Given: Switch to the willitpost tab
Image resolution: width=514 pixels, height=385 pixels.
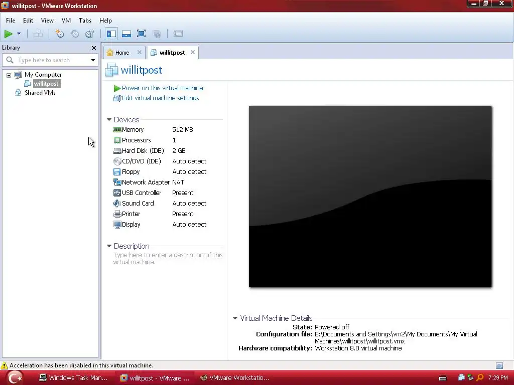Looking at the screenshot, I should (173, 53).
